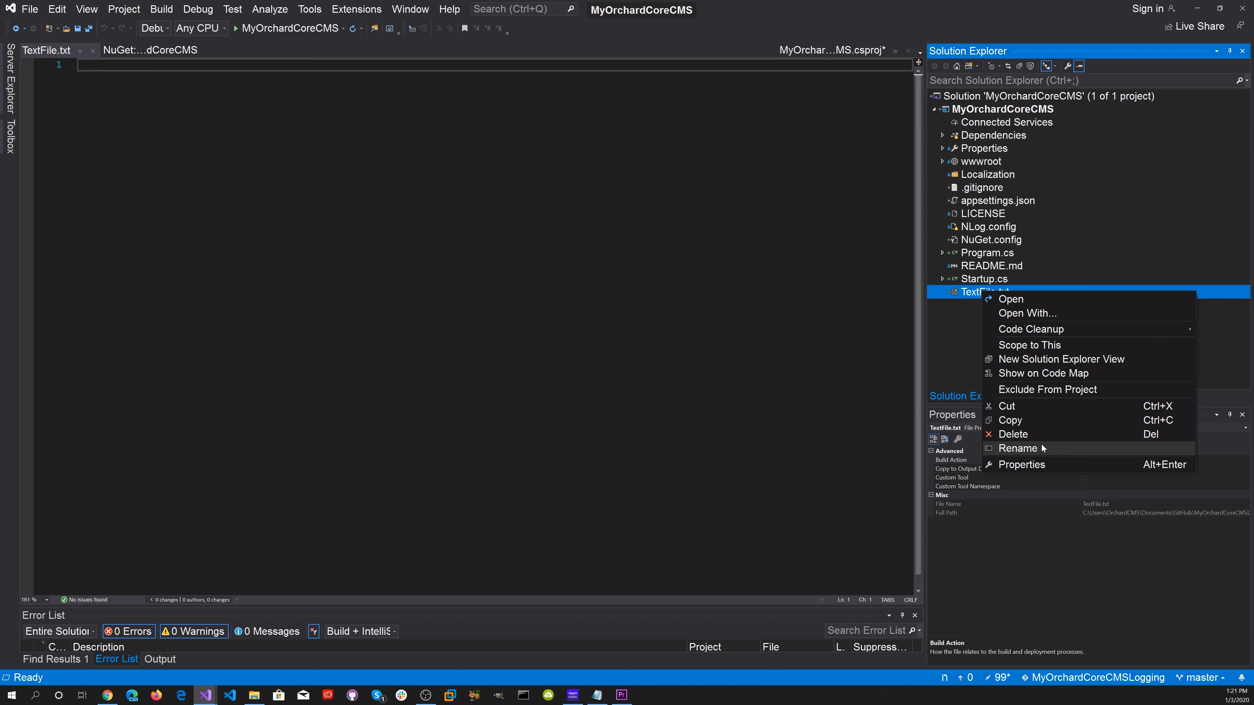
Task: Toggle the IntelliSense error filter icon
Action: 314,631
